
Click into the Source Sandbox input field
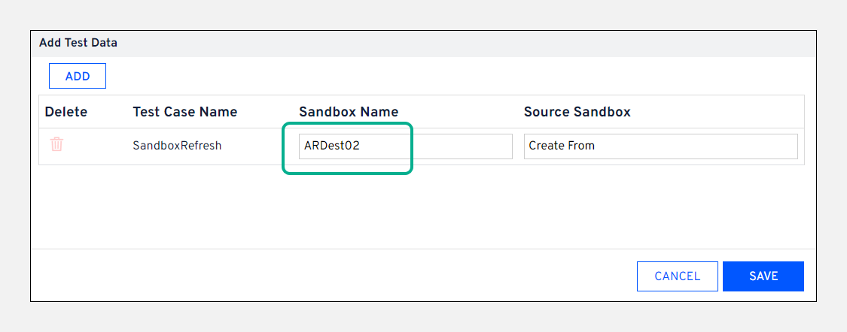660,146
